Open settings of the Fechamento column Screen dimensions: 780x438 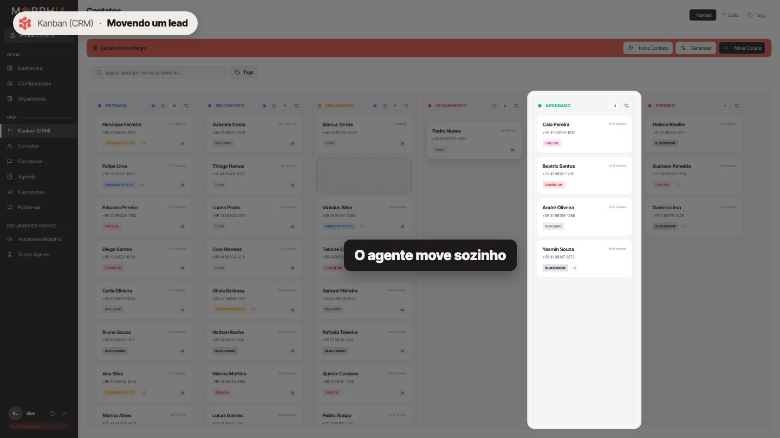(x=516, y=106)
